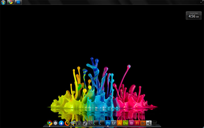Image resolution: width=204 pixels, height=128 pixels.
Task: Launch FileZilla from the dock
Action: (x=73, y=123)
